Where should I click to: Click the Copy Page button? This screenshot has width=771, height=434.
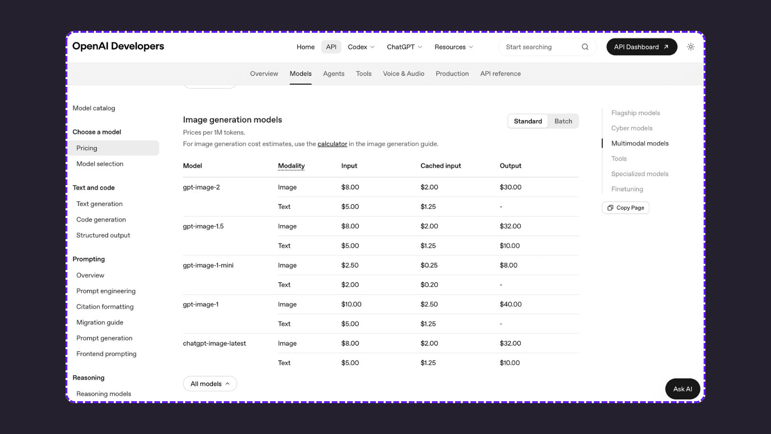click(625, 208)
